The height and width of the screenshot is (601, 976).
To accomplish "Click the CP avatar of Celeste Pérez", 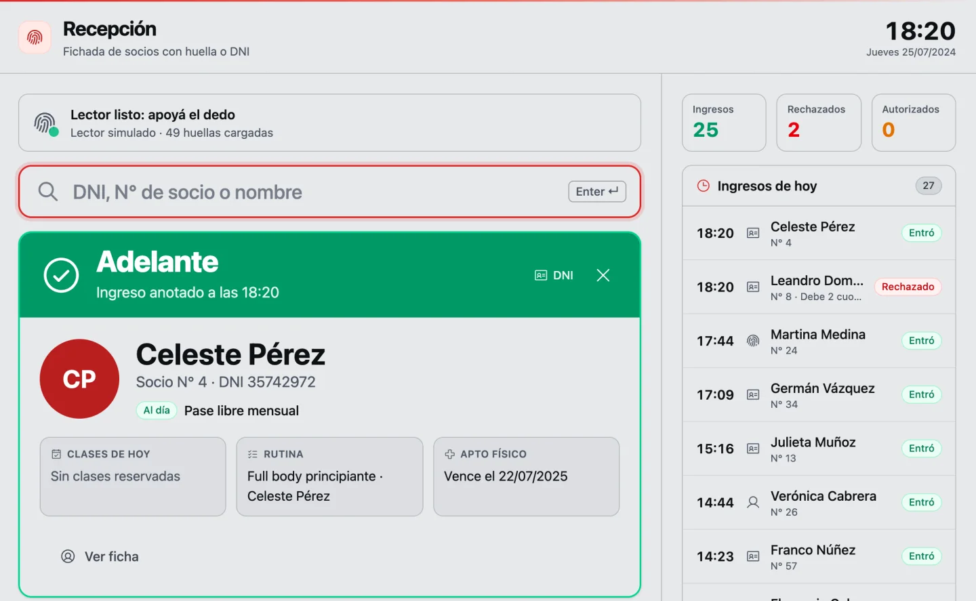I will click(79, 379).
